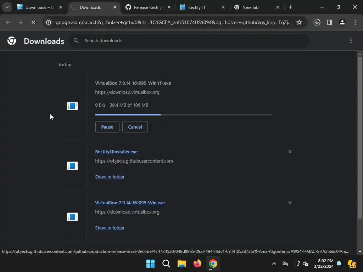Screen dimensions: 363x272
Task: Open a new browser tab
Action: tap(290, 7)
